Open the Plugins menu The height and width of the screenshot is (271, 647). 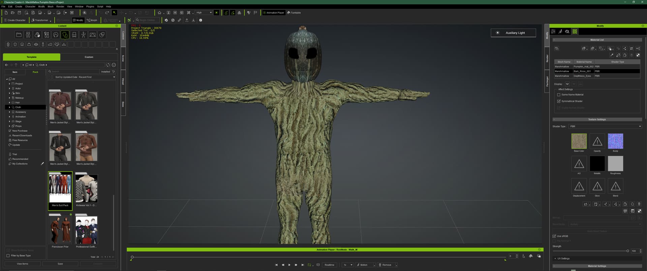pyautogui.click(x=90, y=6)
